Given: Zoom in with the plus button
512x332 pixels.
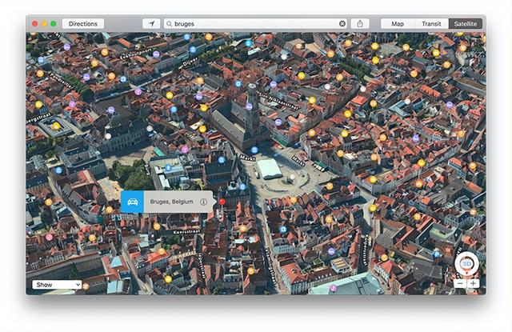Looking at the screenshot, I should 474,283.
